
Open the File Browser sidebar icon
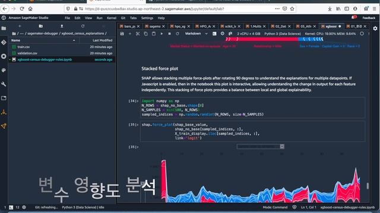4,28
